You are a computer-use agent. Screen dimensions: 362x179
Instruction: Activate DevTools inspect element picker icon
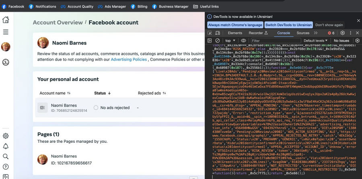(210, 33)
